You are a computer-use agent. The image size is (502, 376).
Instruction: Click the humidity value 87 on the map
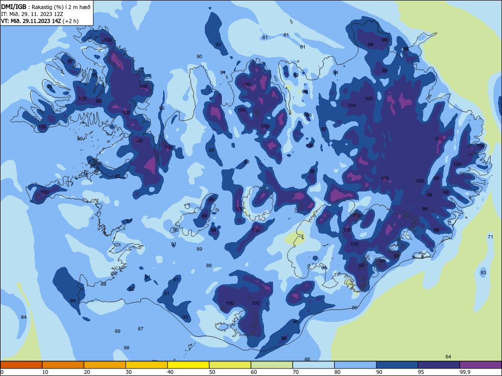point(141,328)
